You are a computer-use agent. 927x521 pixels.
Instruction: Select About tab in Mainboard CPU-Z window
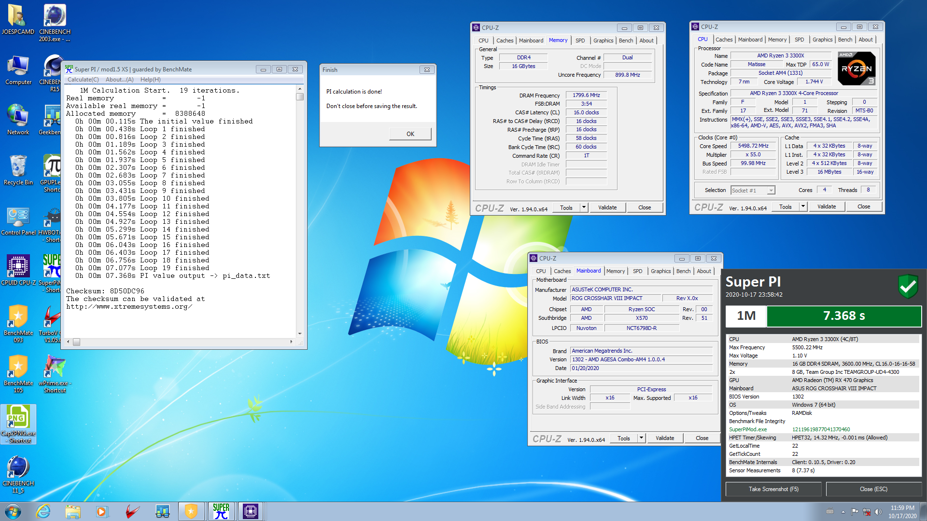pyautogui.click(x=703, y=271)
